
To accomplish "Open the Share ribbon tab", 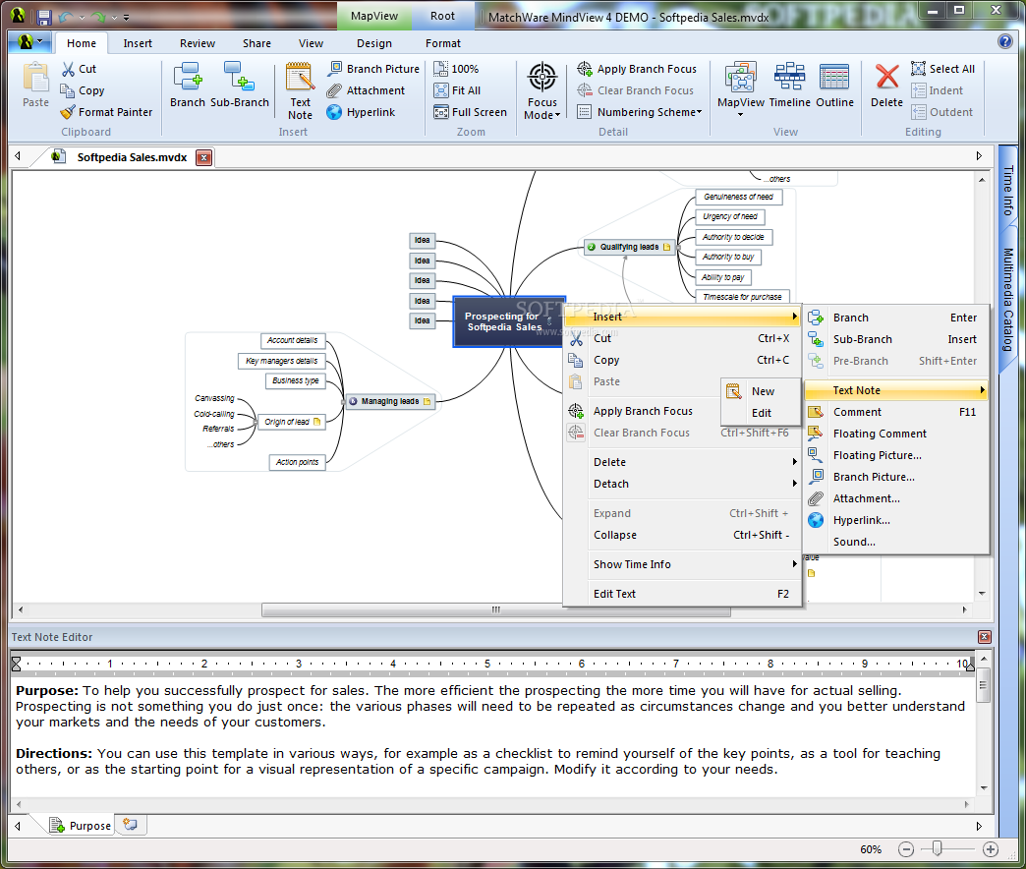I will tap(256, 43).
